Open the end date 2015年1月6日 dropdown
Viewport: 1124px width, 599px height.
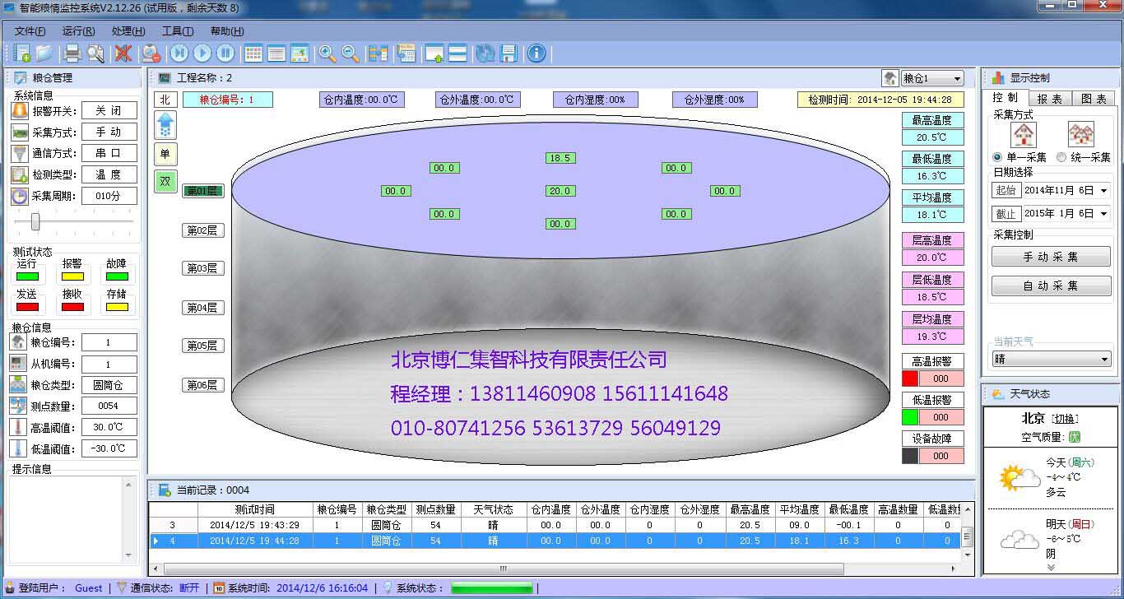tap(1103, 213)
